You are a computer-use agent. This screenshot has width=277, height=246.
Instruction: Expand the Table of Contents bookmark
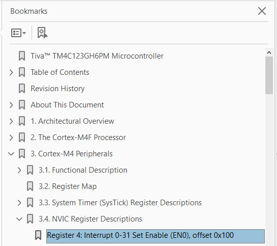11,72
